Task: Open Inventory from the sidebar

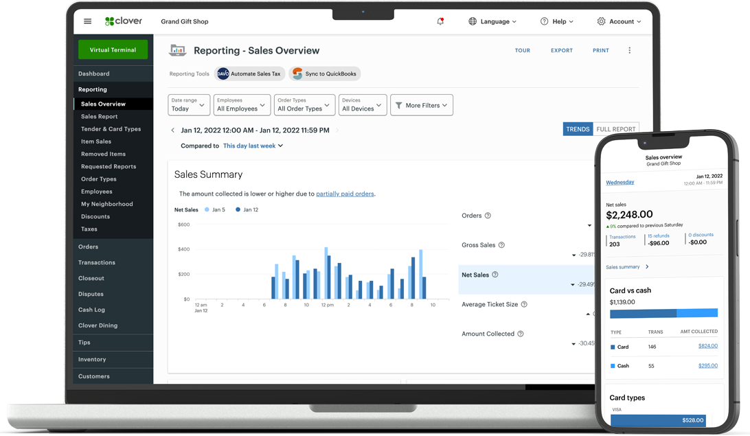Action: point(92,359)
